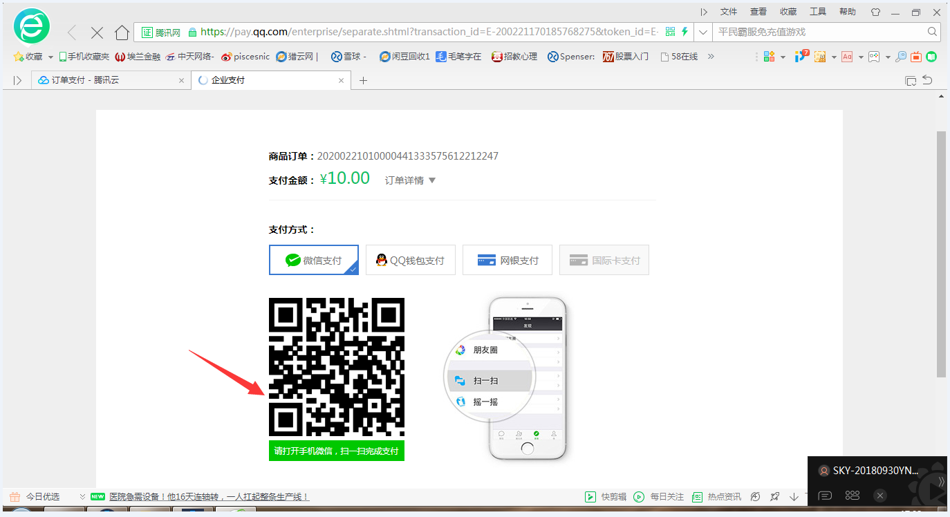Toggle the tab sidebar panel icon
Image resolution: width=950 pixels, height=517 pixels.
[17, 80]
